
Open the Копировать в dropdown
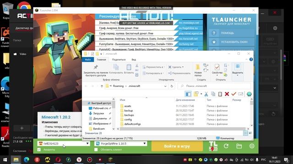(x=153, y=73)
